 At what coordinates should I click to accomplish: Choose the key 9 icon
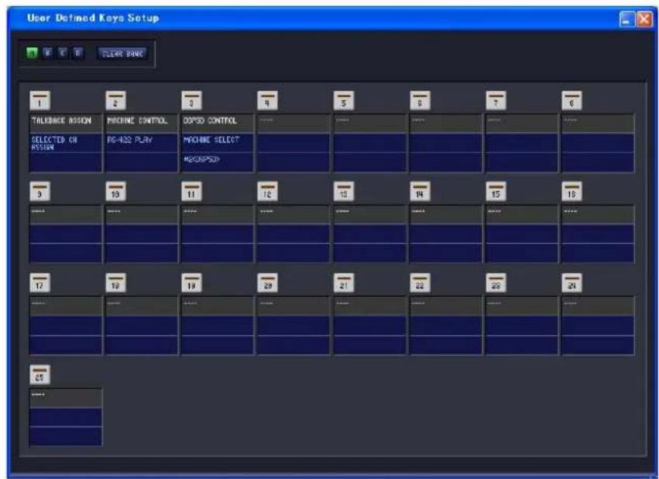[x=40, y=191]
